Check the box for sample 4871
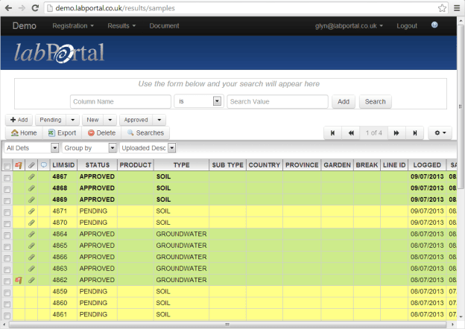This screenshot has height=329, width=465. tap(7, 212)
